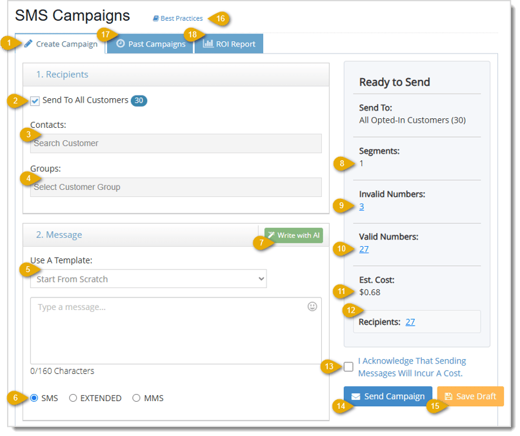This screenshot has height=436, width=520.
Task: Click the floppy disk icon on Save Draft
Action: (x=449, y=397)
